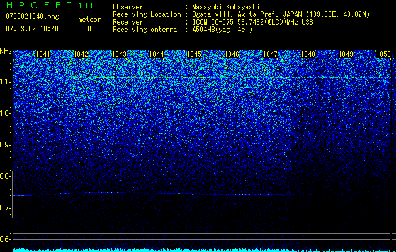The height and width of the screenshot is (252, 396).
Task: Click the time marker 1048
Action: coord(308,54)
